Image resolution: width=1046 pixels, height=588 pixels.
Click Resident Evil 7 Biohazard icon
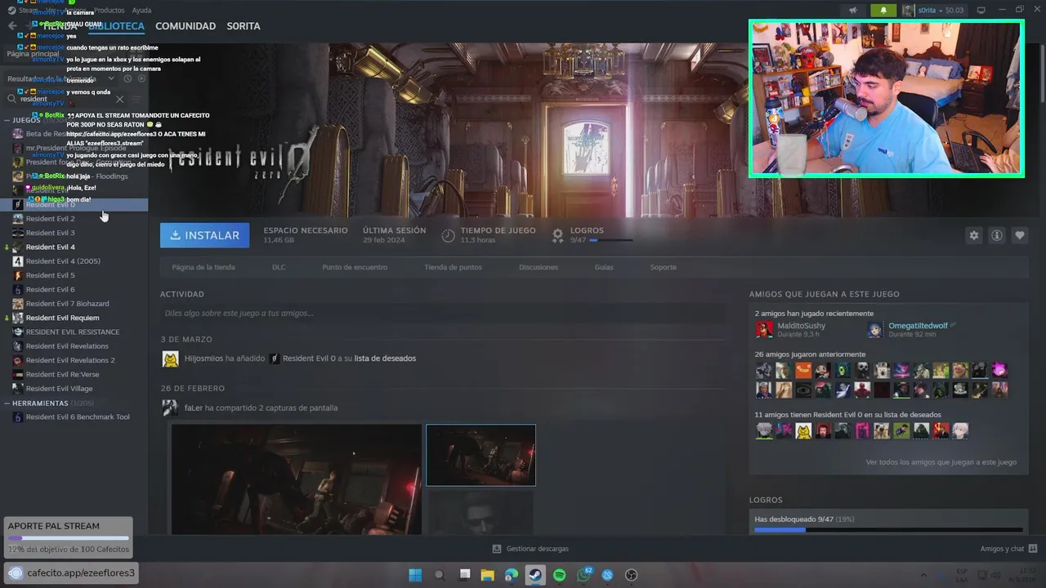(18, 304)
